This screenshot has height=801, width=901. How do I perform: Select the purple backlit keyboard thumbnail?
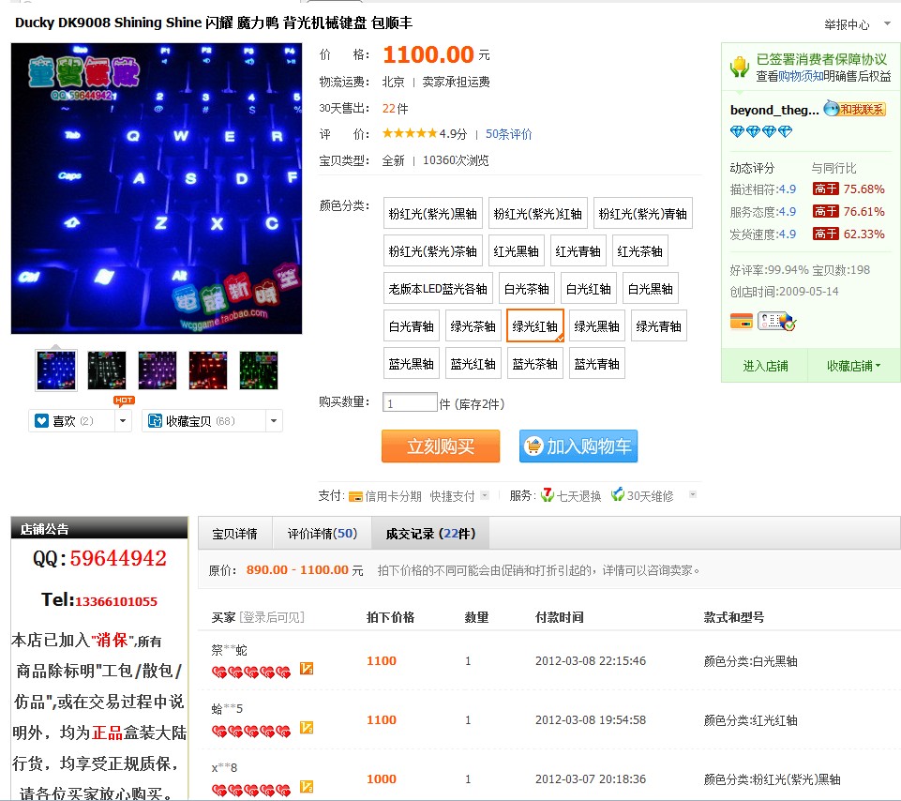(158, 370)
